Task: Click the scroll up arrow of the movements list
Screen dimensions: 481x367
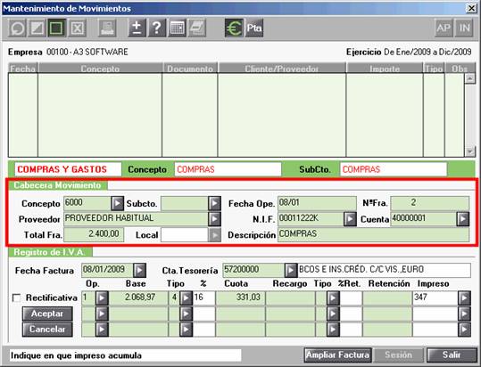Action: [470, 78]
